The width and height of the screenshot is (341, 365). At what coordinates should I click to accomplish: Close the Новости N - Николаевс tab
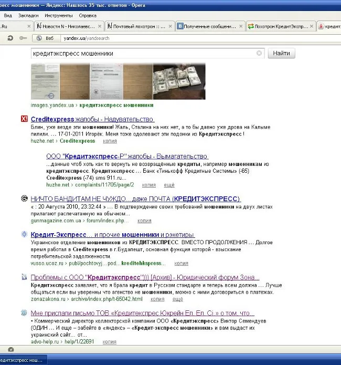click(100, 26)
